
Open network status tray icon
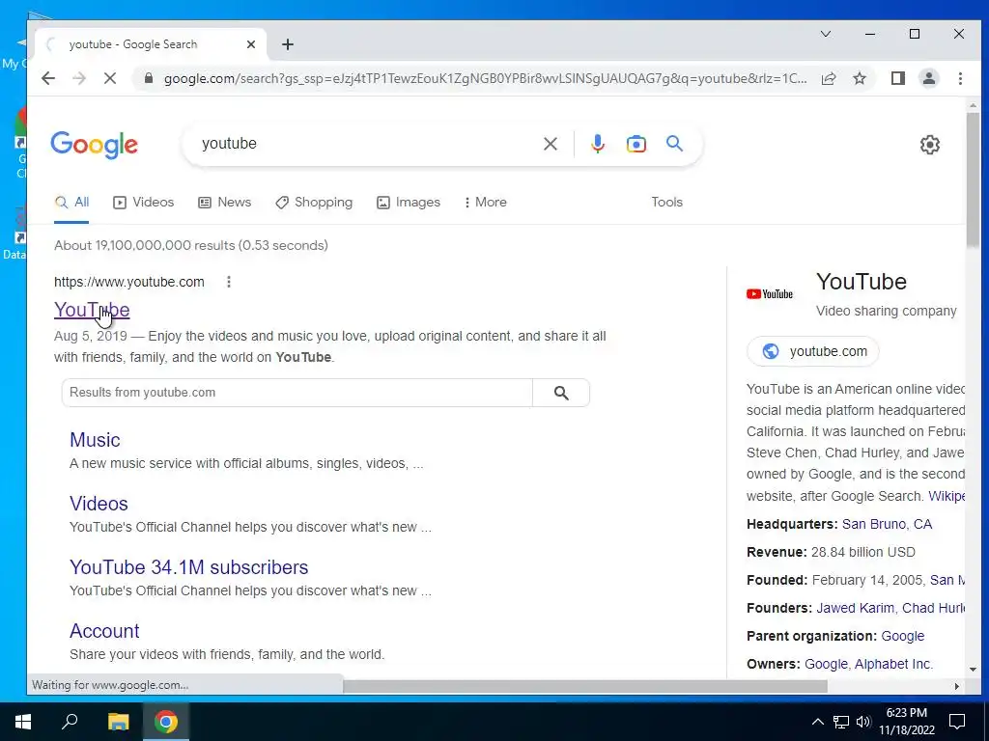coord(841,722)
